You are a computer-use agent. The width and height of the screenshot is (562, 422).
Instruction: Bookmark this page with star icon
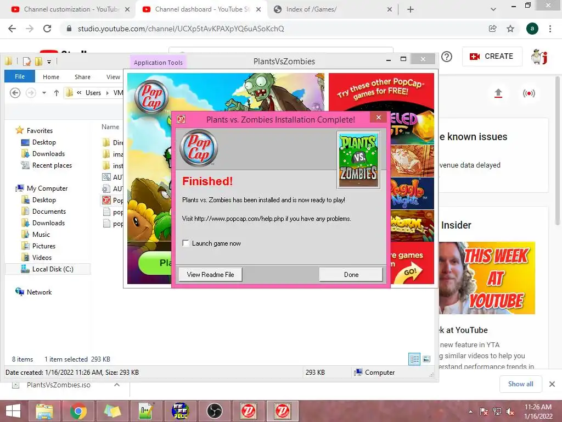point(510,29)
